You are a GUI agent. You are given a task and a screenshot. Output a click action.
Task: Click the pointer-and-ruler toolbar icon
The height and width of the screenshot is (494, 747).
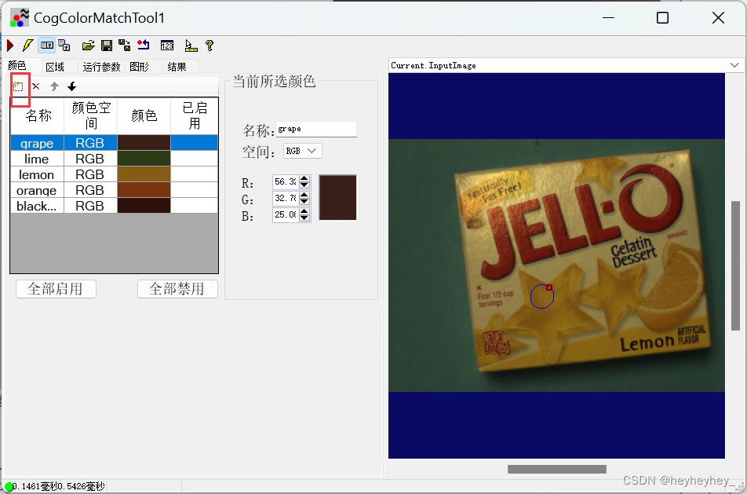click(x=191, y=46)
